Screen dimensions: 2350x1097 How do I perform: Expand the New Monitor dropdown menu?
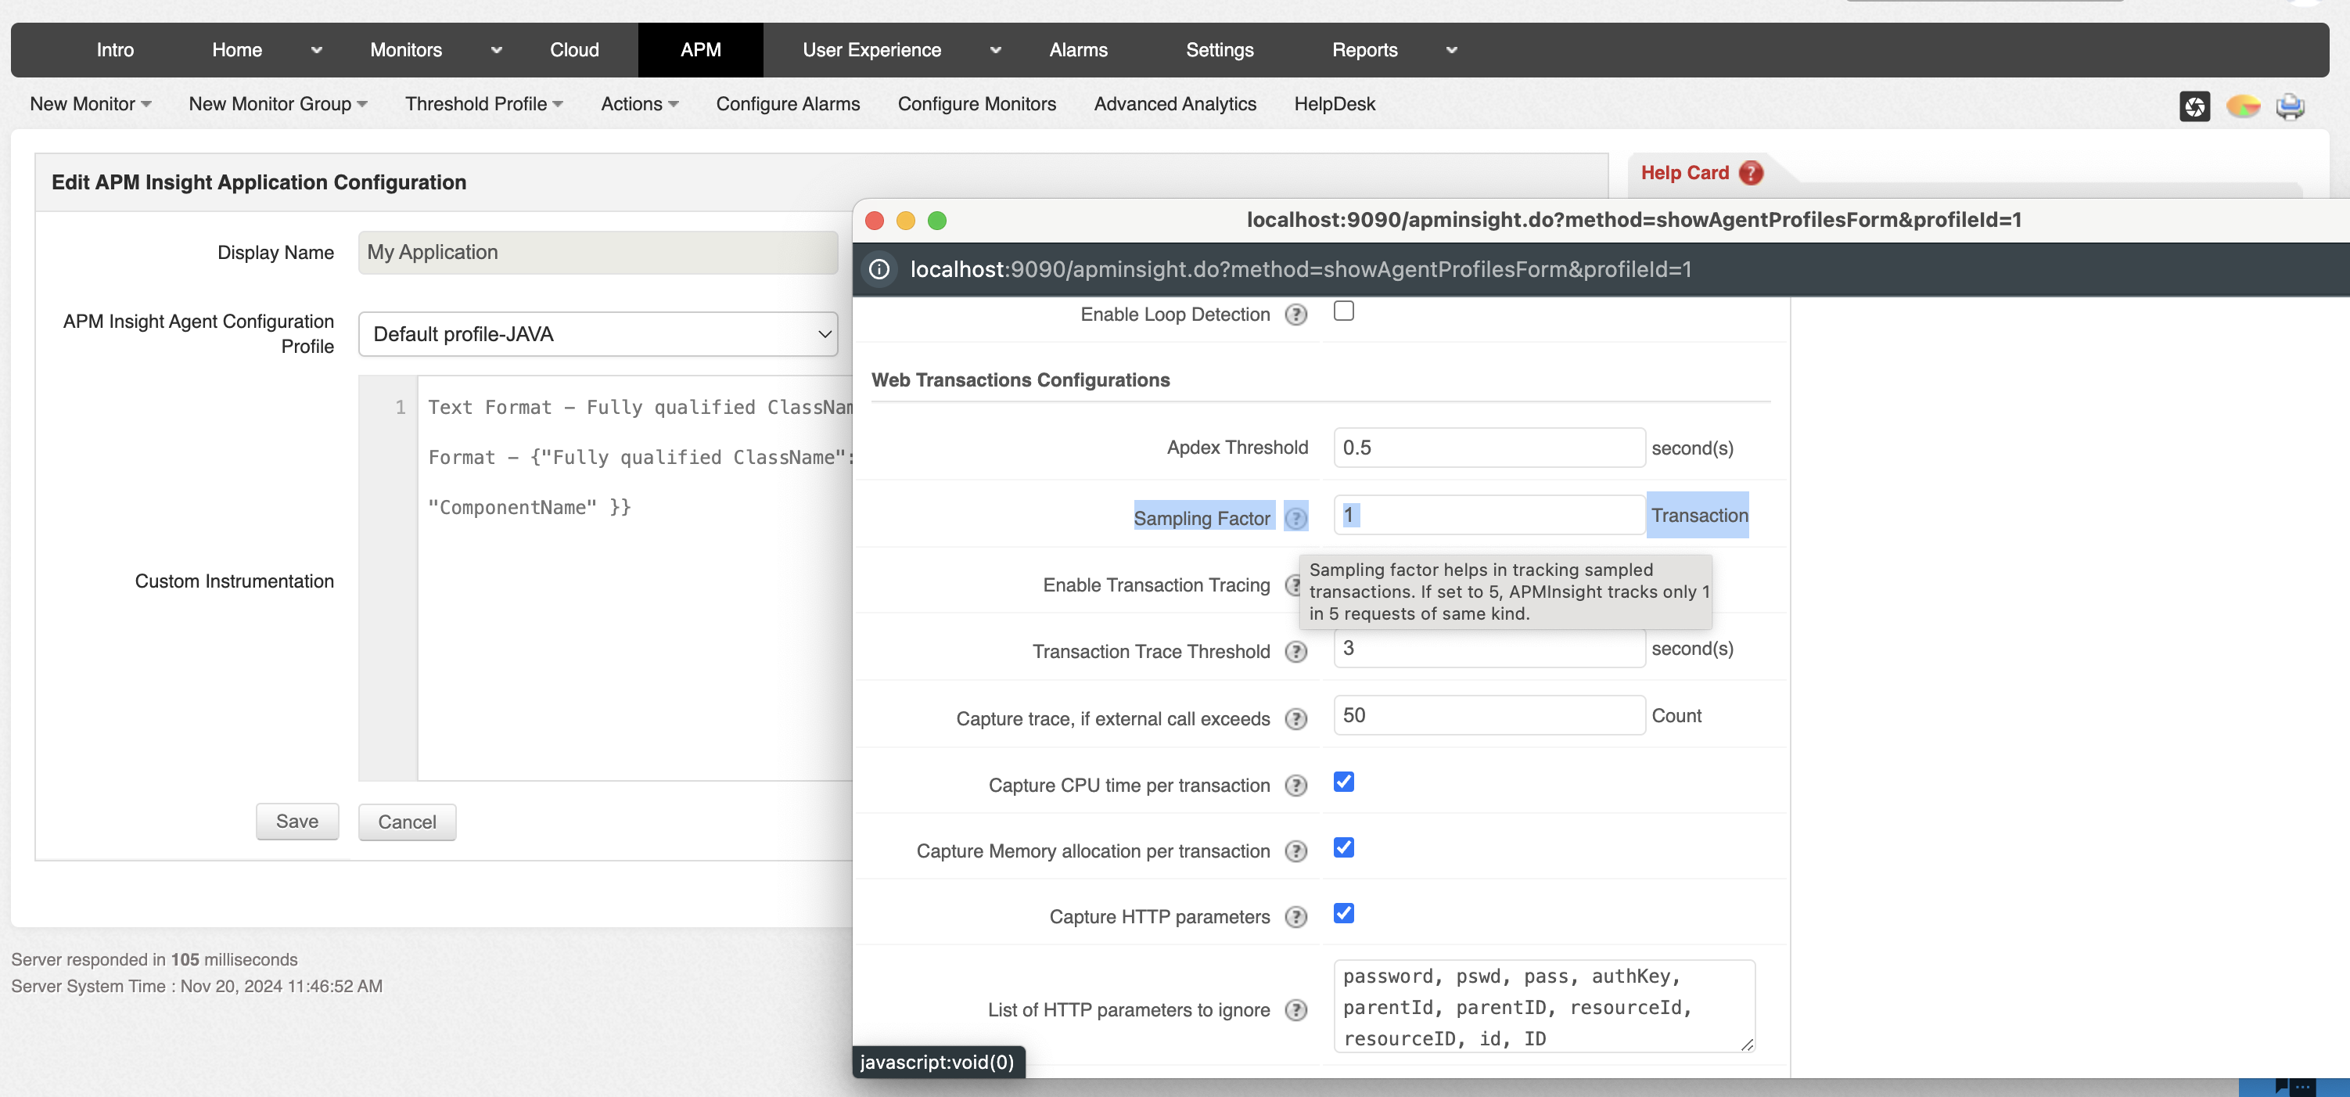(89, 104)
